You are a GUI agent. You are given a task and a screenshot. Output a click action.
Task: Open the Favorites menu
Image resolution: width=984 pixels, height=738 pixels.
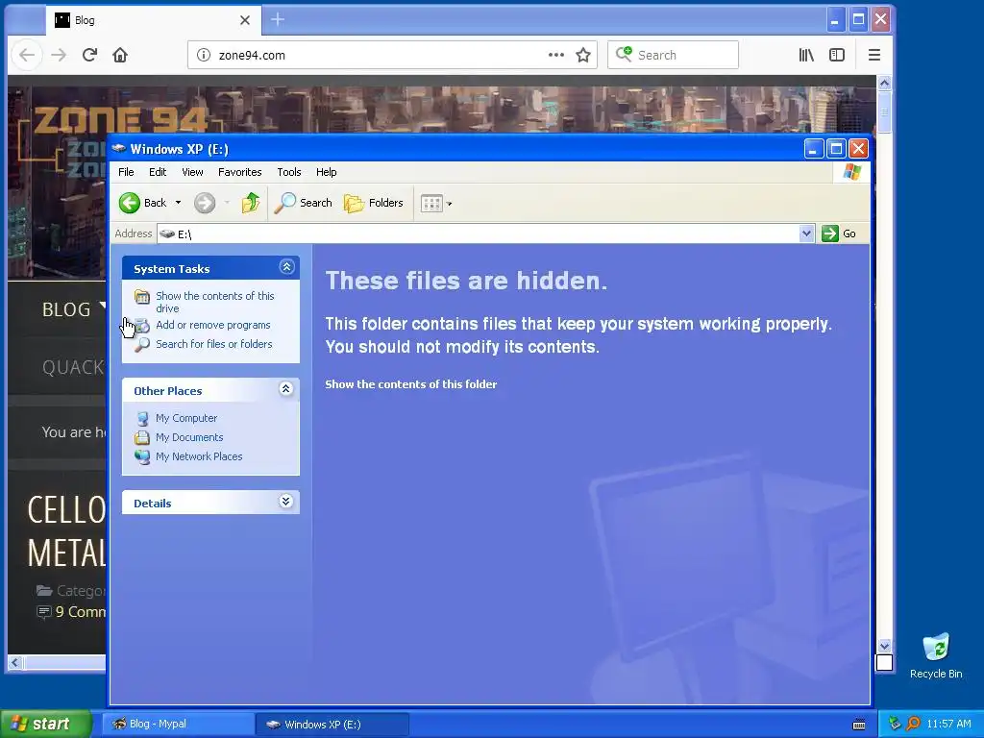point(239,172)
